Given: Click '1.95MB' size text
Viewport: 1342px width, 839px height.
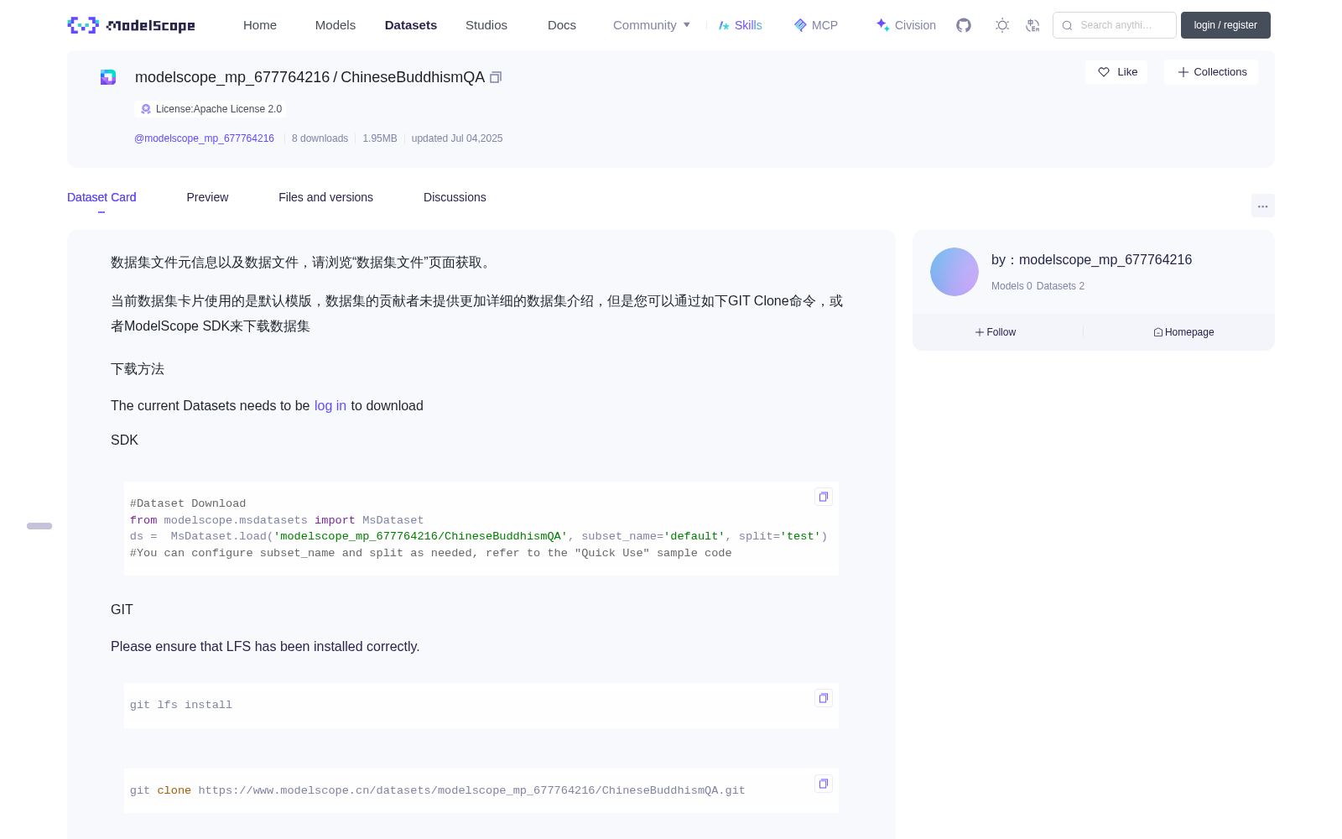Looking at the screenshot, I should click(x=380, y=138).
